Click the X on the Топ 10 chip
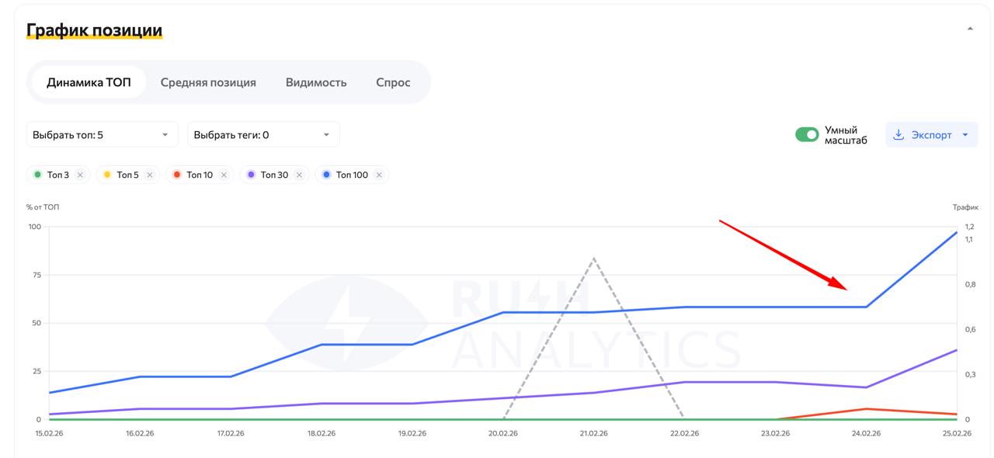Image resolution: width=994 pixels, height=458 pixels. coord(224,175)
